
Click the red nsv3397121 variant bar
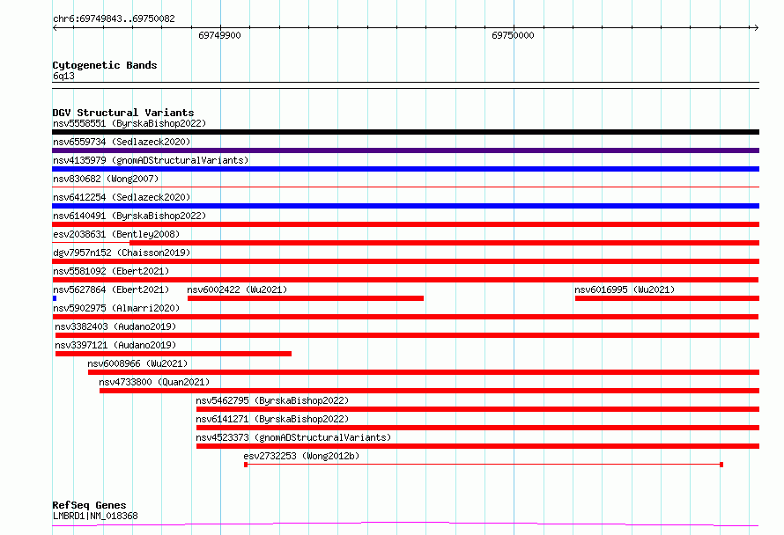click(174, 354)
